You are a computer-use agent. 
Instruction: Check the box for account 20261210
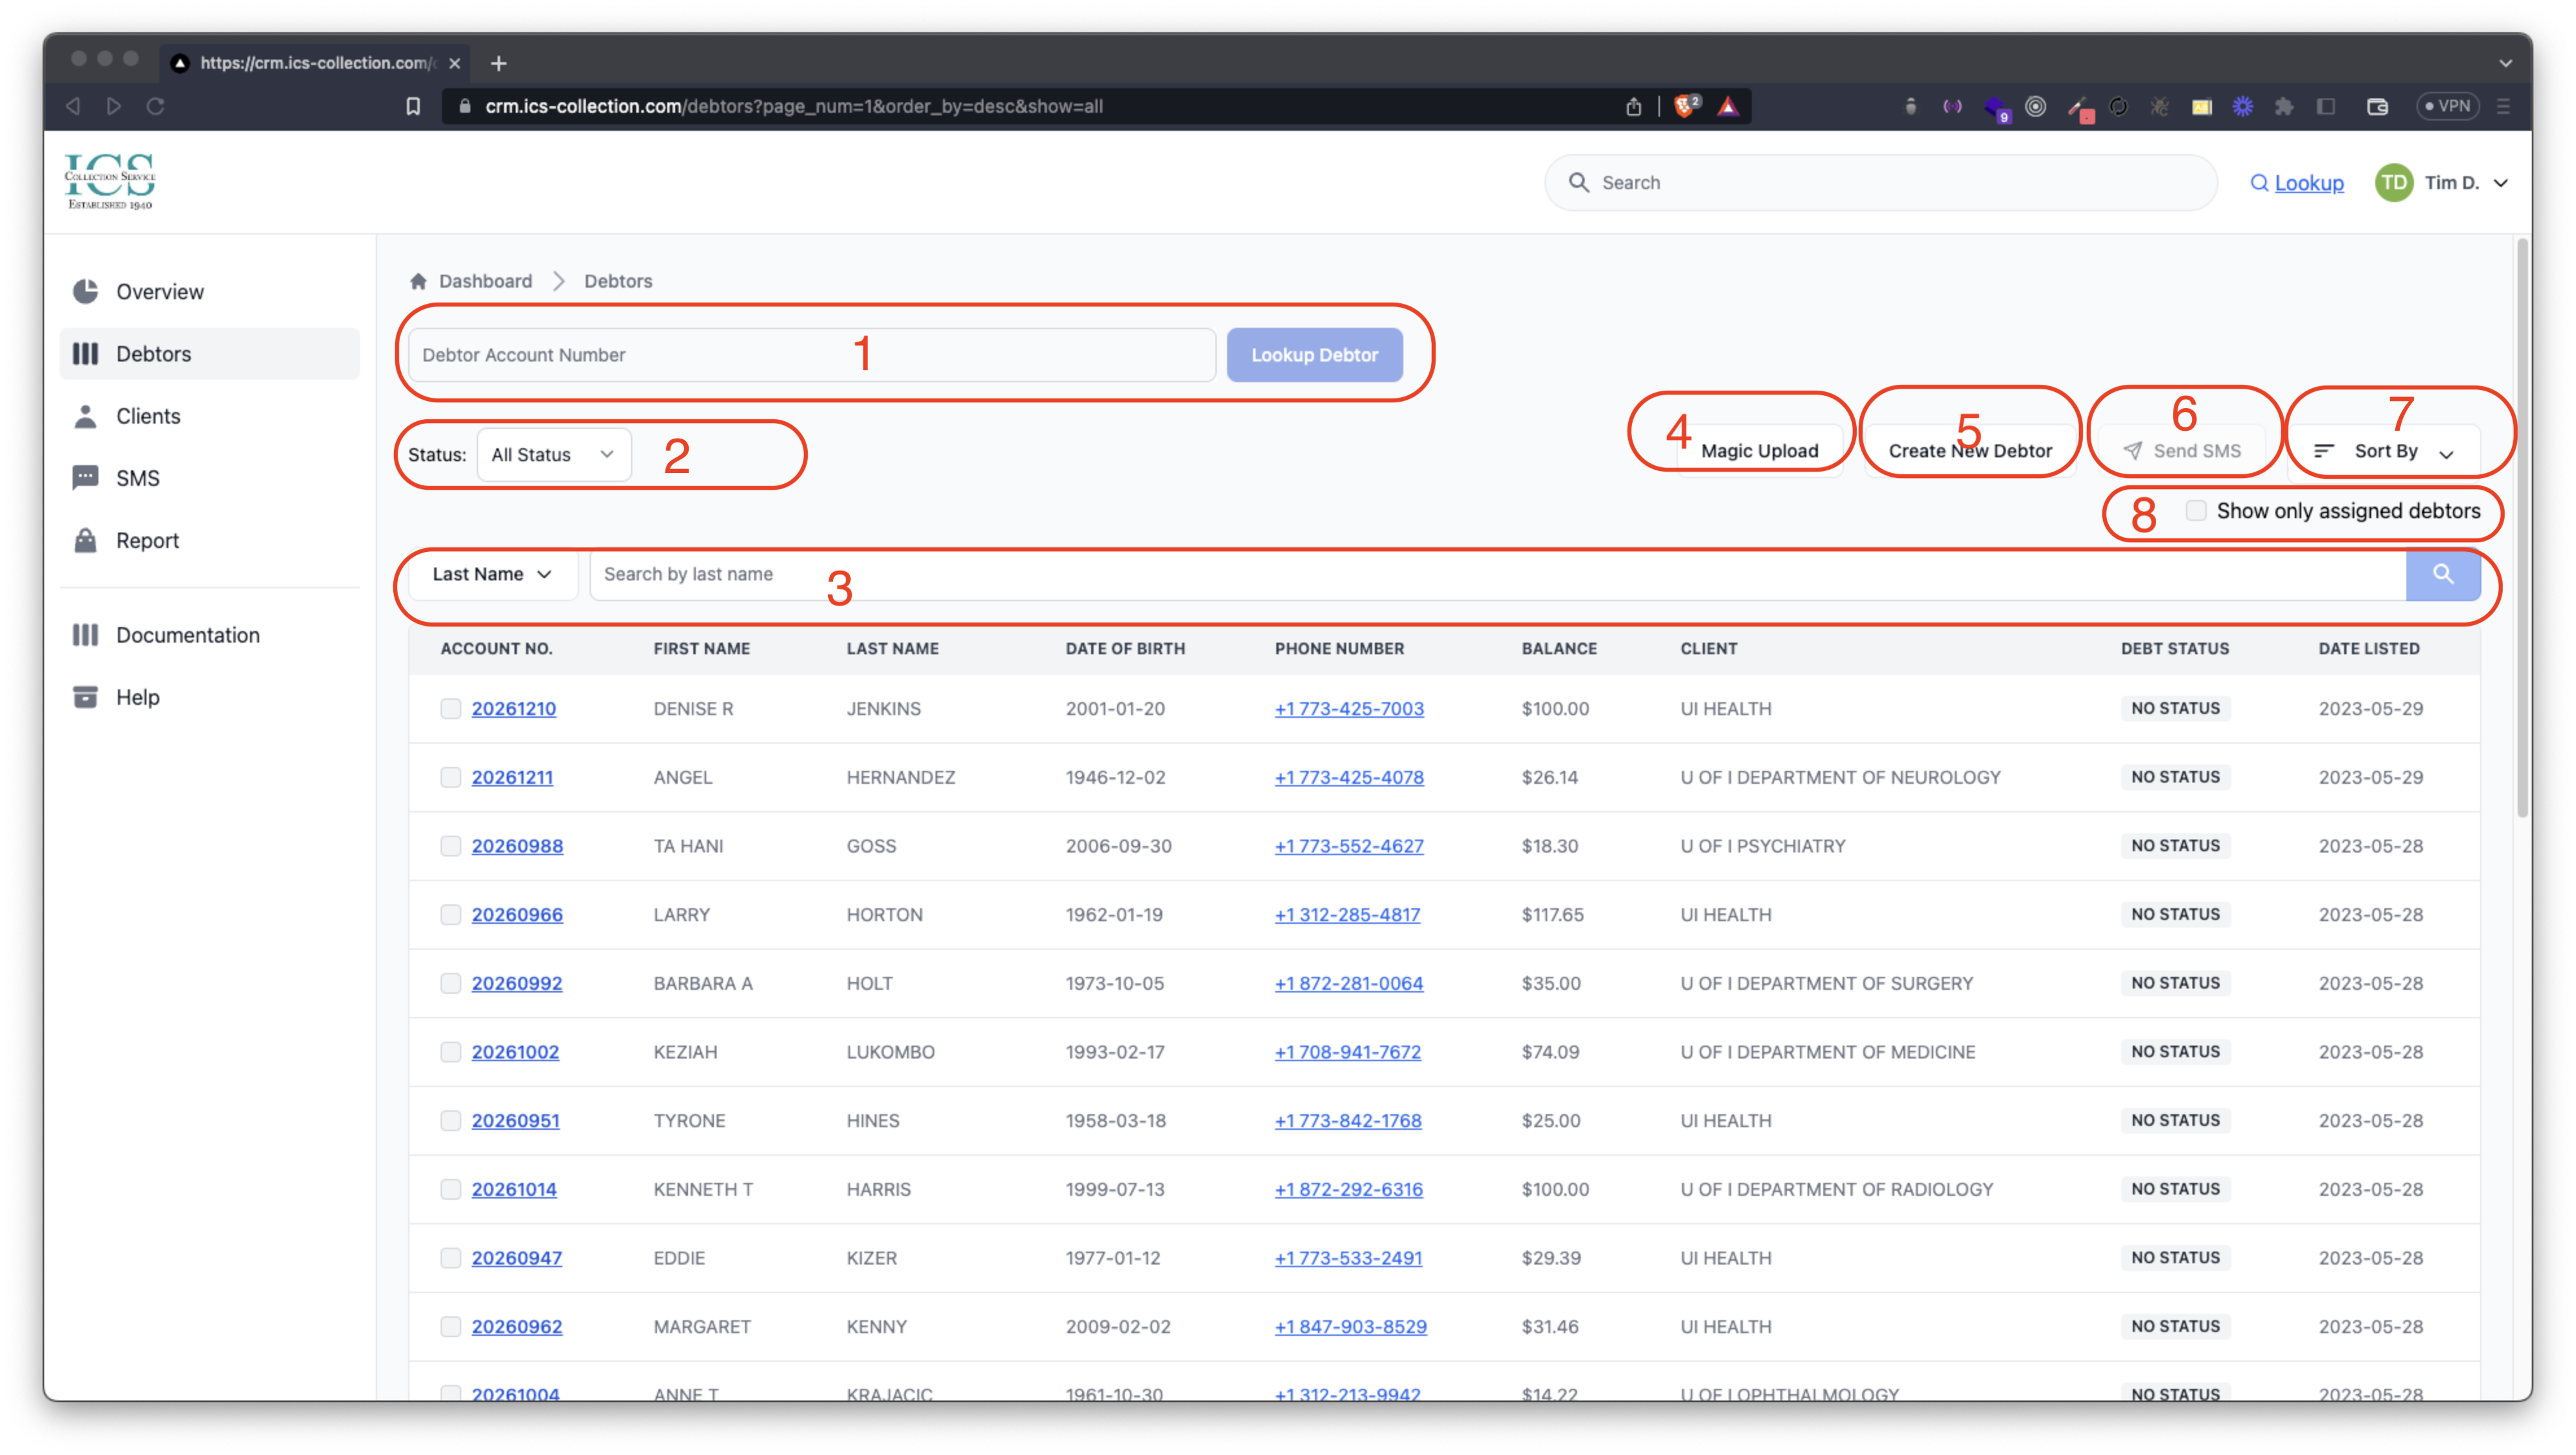click(451, 708)
